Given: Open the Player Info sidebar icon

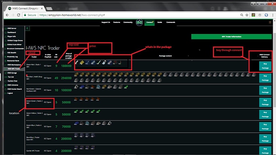Looking at the screenshot, I should 6,36.
